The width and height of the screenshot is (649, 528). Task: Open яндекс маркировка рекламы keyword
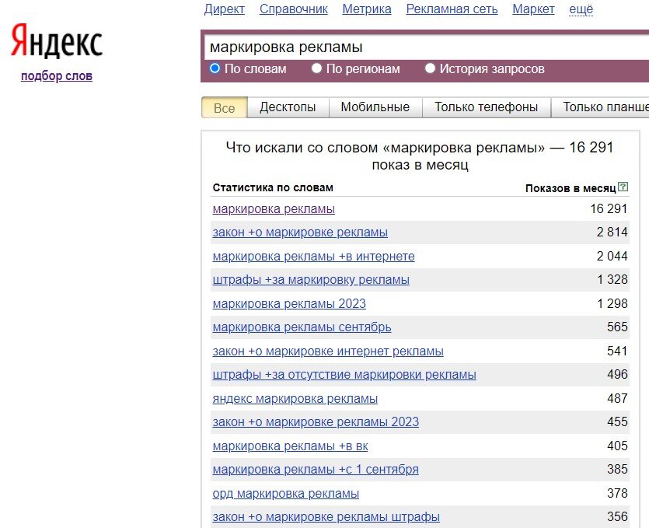295,399
